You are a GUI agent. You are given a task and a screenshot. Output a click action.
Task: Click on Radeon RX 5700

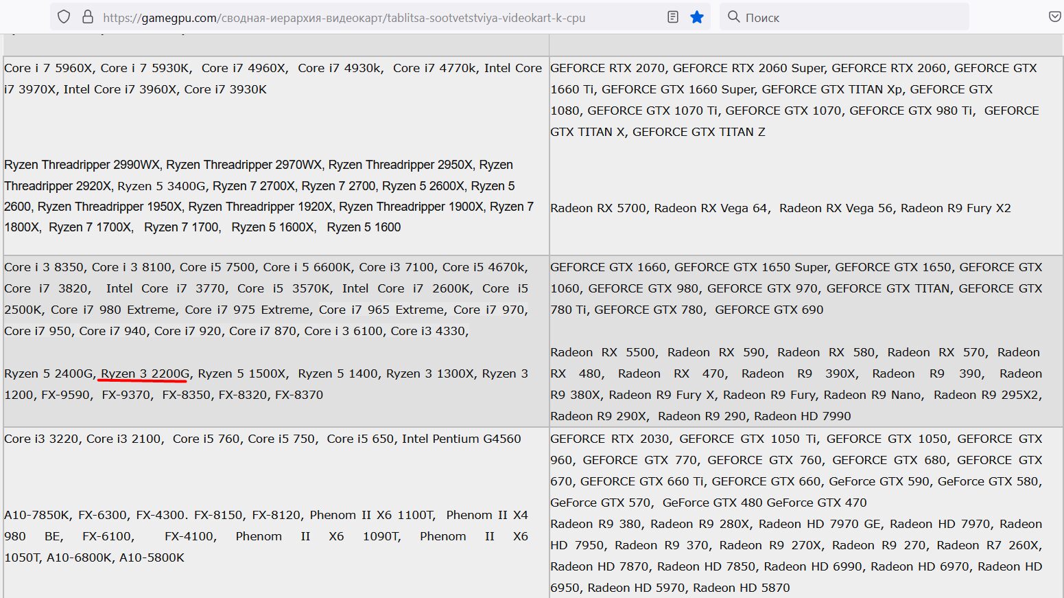point(598,208)
